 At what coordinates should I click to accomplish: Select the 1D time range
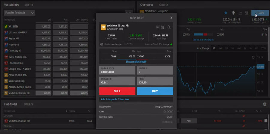tap(214, 48)
